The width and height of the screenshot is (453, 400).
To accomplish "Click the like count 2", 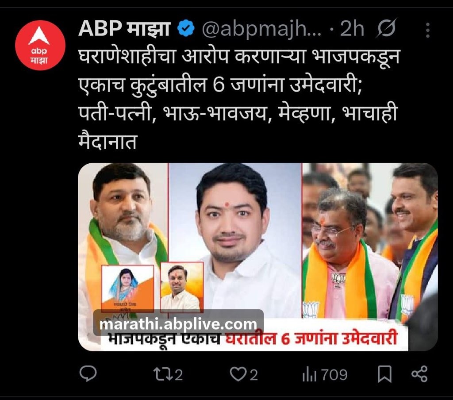I will 253,375.
